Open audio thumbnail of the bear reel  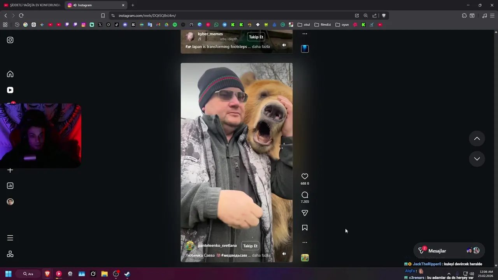click(x=305, y=257)
